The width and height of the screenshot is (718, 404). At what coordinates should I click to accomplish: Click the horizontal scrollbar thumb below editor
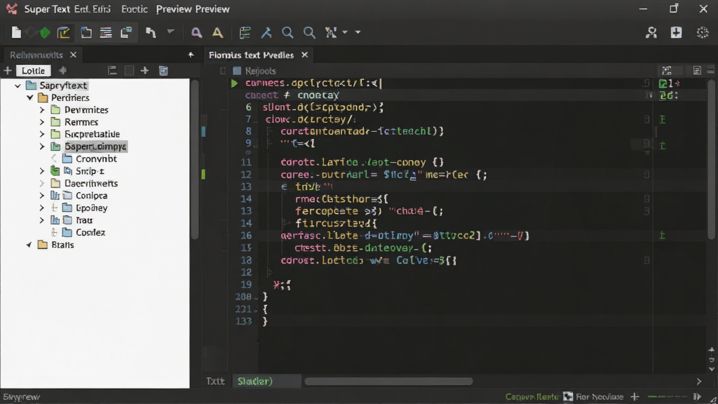(x=388, y=381)
